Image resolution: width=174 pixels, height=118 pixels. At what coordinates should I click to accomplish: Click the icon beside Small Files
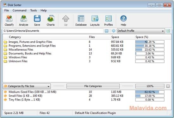pos(5,96)
